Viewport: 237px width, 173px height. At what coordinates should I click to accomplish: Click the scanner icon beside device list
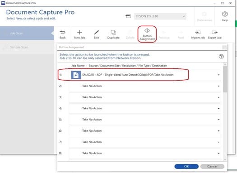[128, 16]
